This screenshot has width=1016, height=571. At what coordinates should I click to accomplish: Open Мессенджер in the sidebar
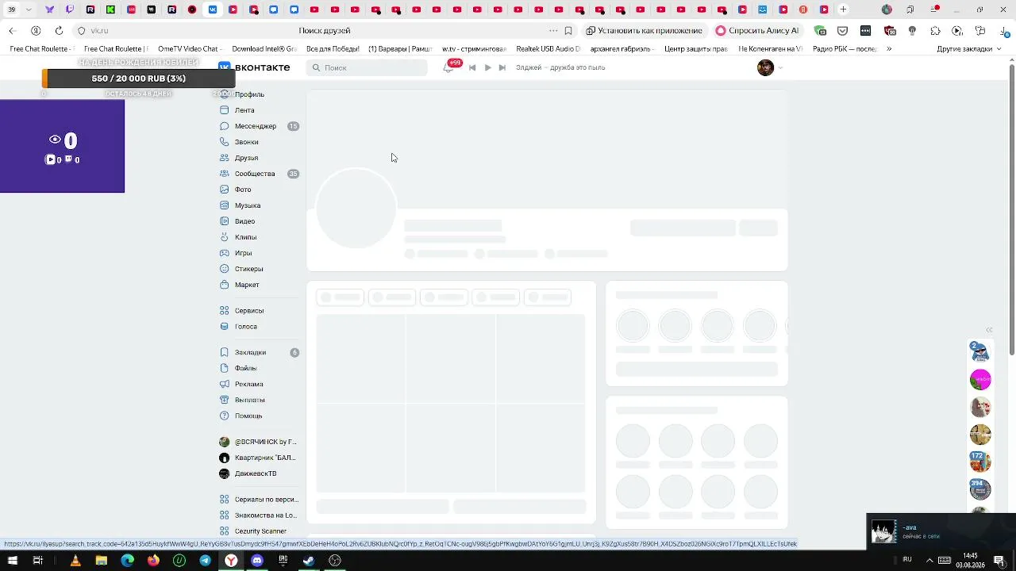(255, 126)
